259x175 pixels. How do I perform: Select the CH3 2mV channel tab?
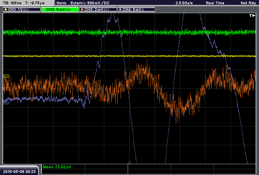pos(98,10)
